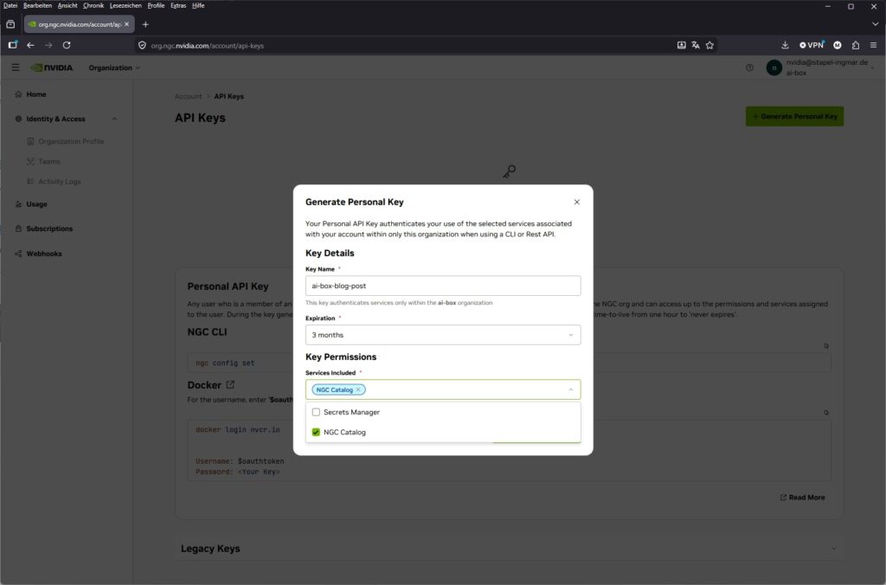Edit the Key Name input field
The image size is (886, 585).
(x=442, y=286)
